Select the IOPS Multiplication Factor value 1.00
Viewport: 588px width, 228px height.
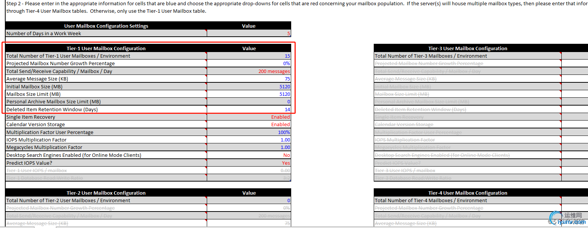(x=249, y=140)
